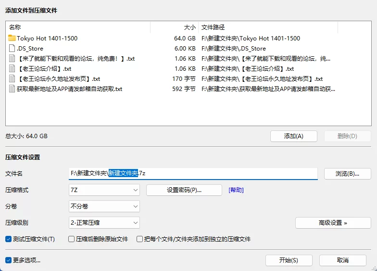Check 把每个文件/文件夹添加到独立的压缩文件 option
Image resolution: width=377 pixels, height=271 pixels.
coord(139,239)
